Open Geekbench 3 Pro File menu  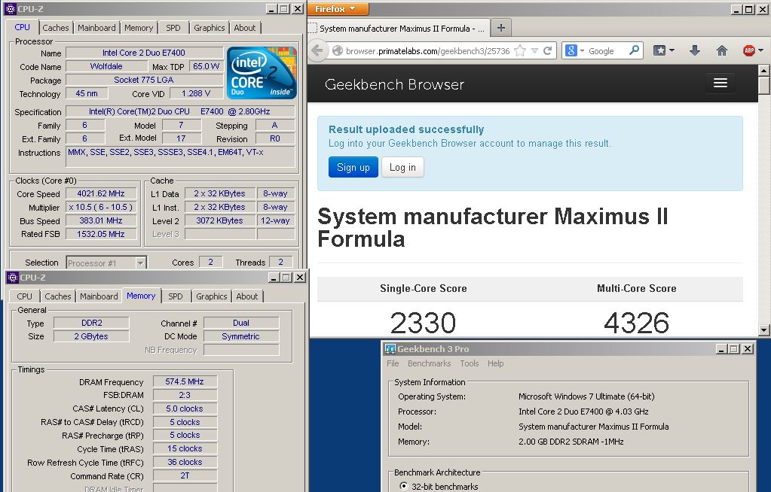(x=393, y=363)
